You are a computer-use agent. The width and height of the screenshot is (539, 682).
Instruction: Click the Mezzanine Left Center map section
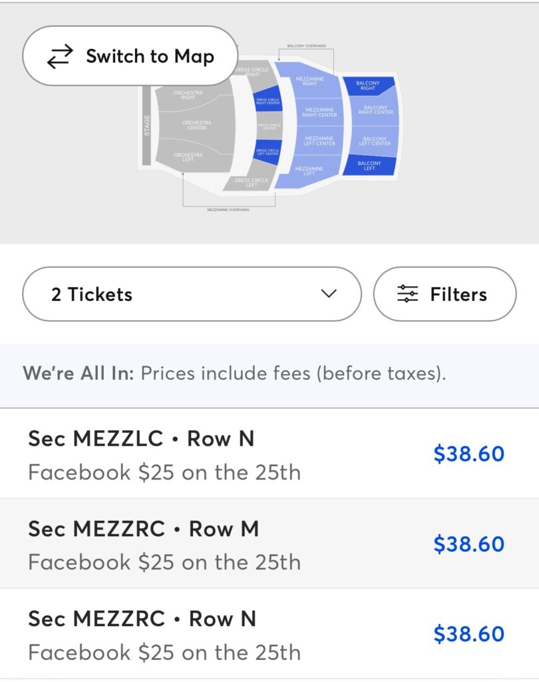[319, 141]
